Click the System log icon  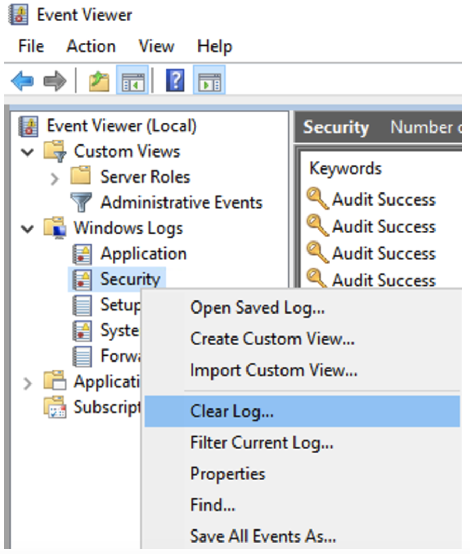(x=82, y=331)
